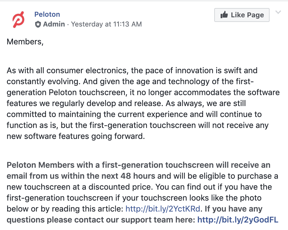Open the post options chevron menu
288x230 pixels.
[278, 12]
